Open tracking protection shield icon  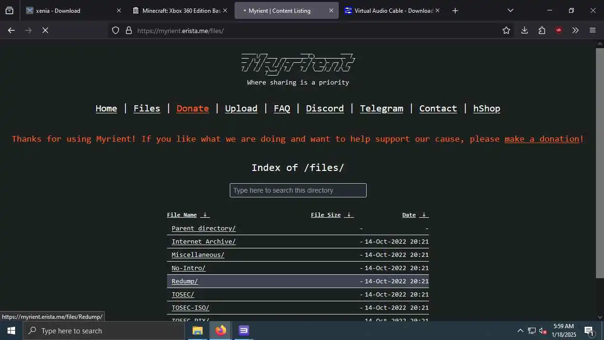(x=116, y=30)
